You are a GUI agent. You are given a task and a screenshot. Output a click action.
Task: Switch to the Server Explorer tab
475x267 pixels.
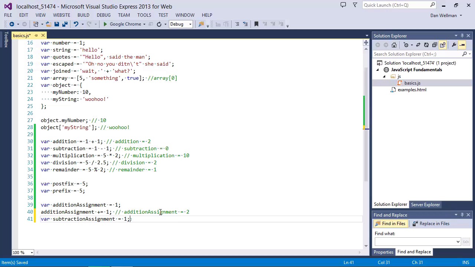pyautogui.click(x=425, y=205)
